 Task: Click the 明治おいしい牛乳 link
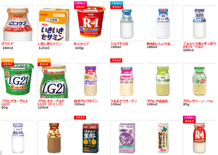158,44
